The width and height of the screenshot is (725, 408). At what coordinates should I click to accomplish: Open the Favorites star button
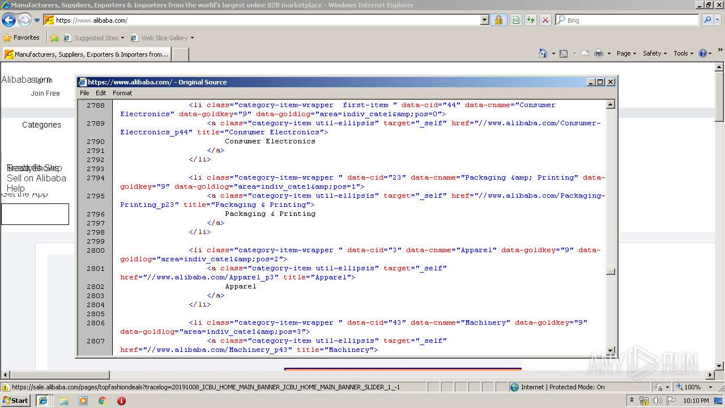[22, 37]
